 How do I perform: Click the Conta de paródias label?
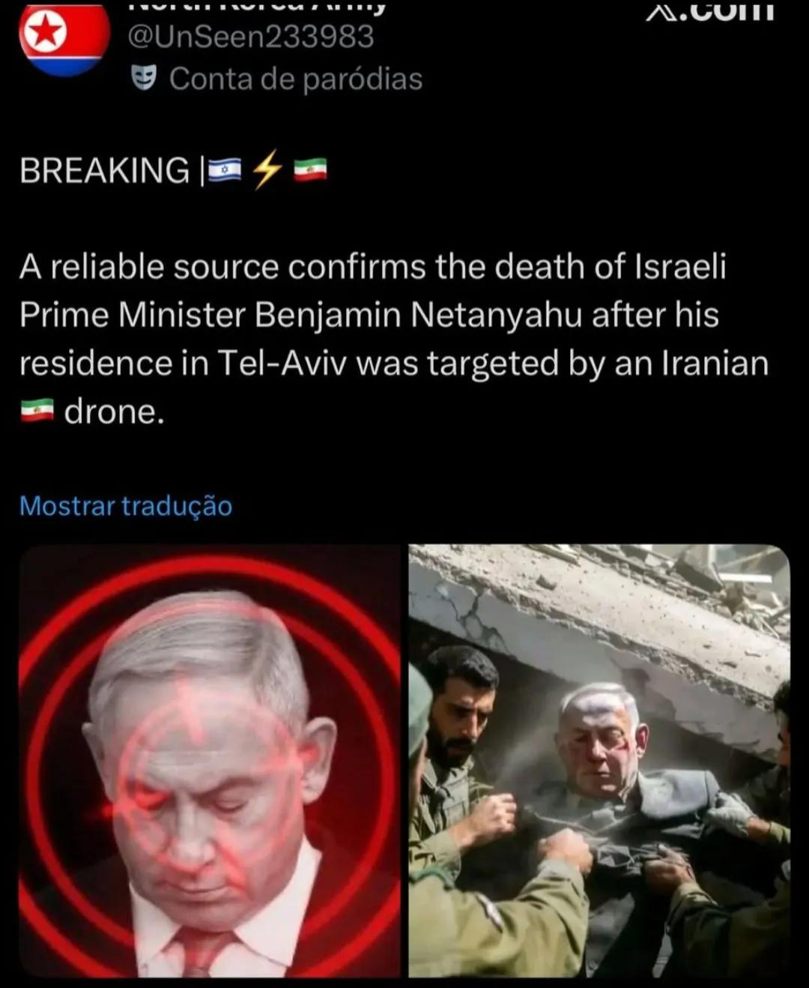click(x=296, y=78)
